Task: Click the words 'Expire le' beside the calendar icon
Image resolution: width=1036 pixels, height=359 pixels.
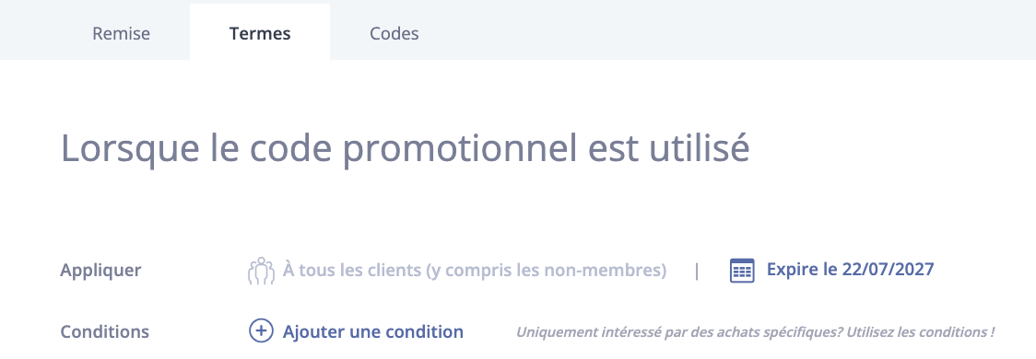Action: click(x=802, y=270)
